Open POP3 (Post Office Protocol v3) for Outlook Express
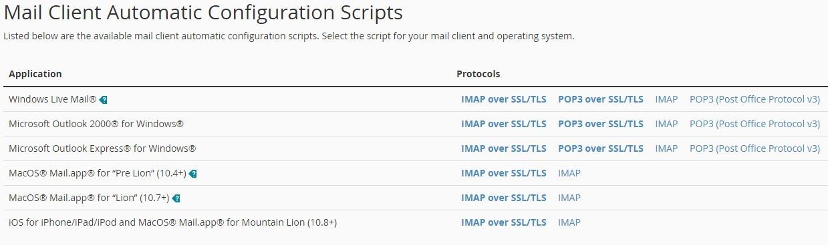The image size is (828, 245). point(754,148)
